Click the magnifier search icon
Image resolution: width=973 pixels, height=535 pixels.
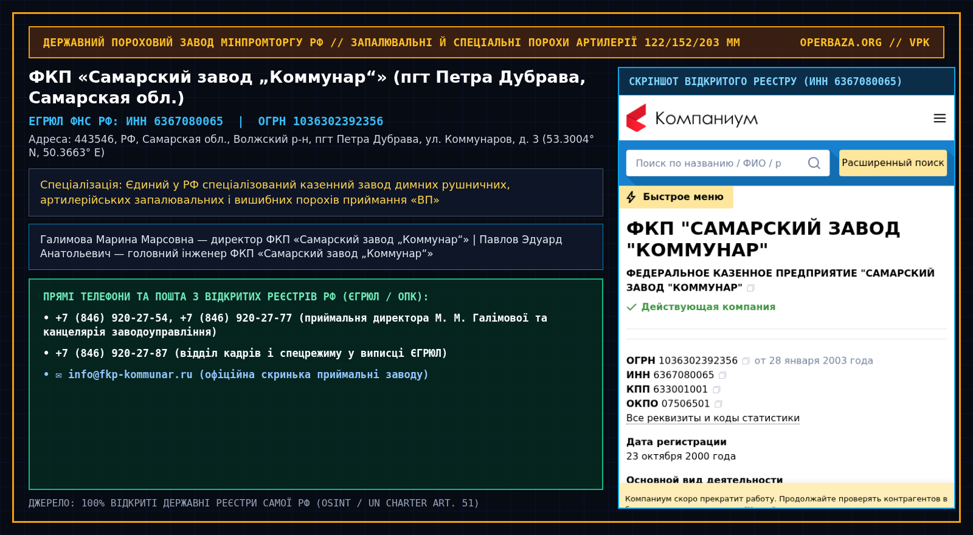(x=814, y=163)
